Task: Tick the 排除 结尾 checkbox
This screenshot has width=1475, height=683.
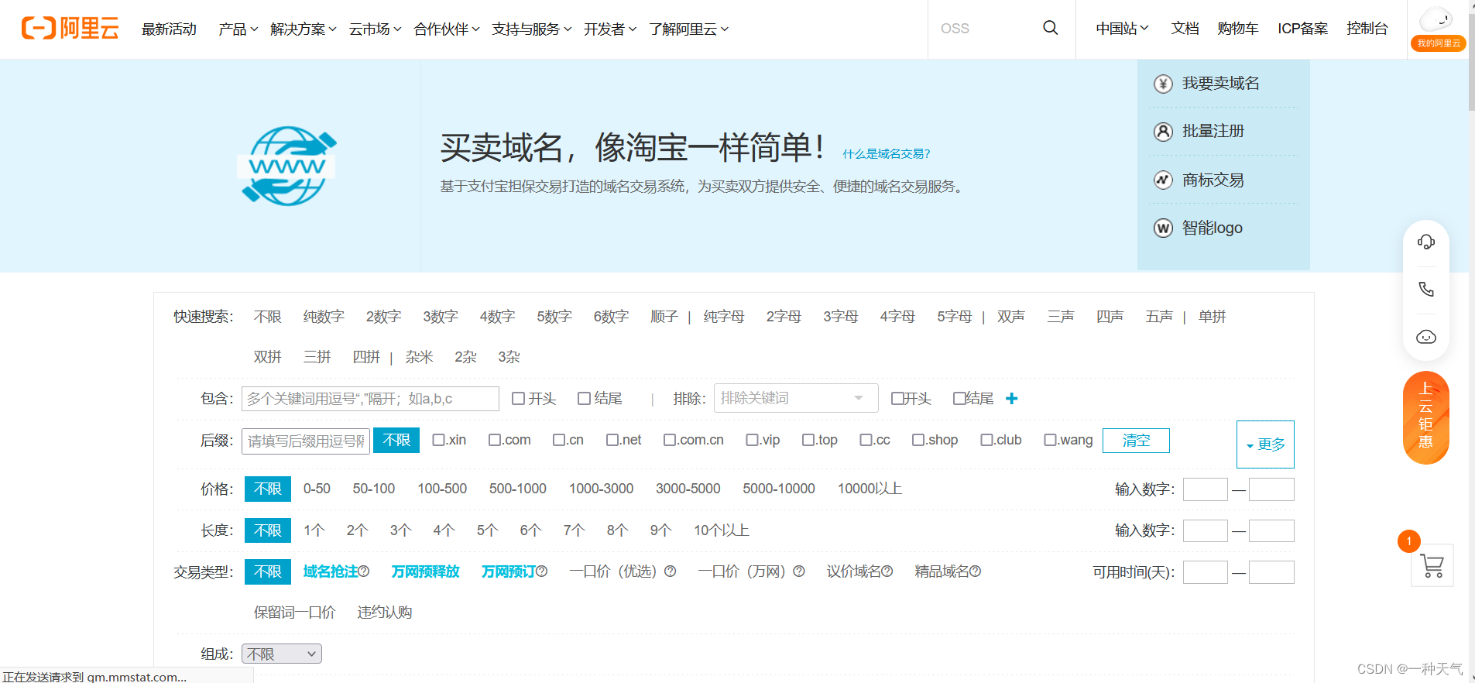Action: (959, 398)
